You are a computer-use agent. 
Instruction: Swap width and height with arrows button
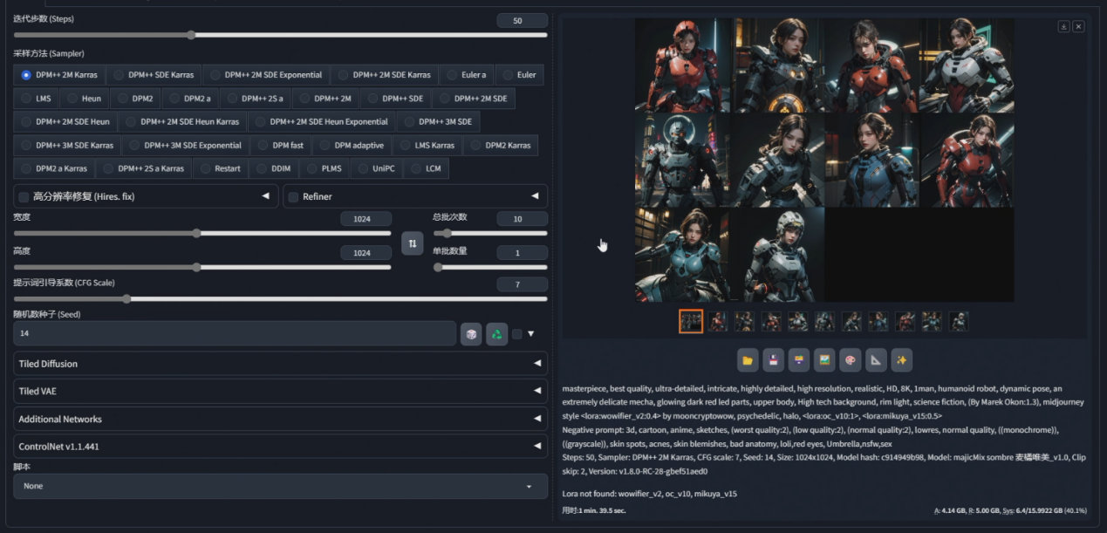(412, 243)
